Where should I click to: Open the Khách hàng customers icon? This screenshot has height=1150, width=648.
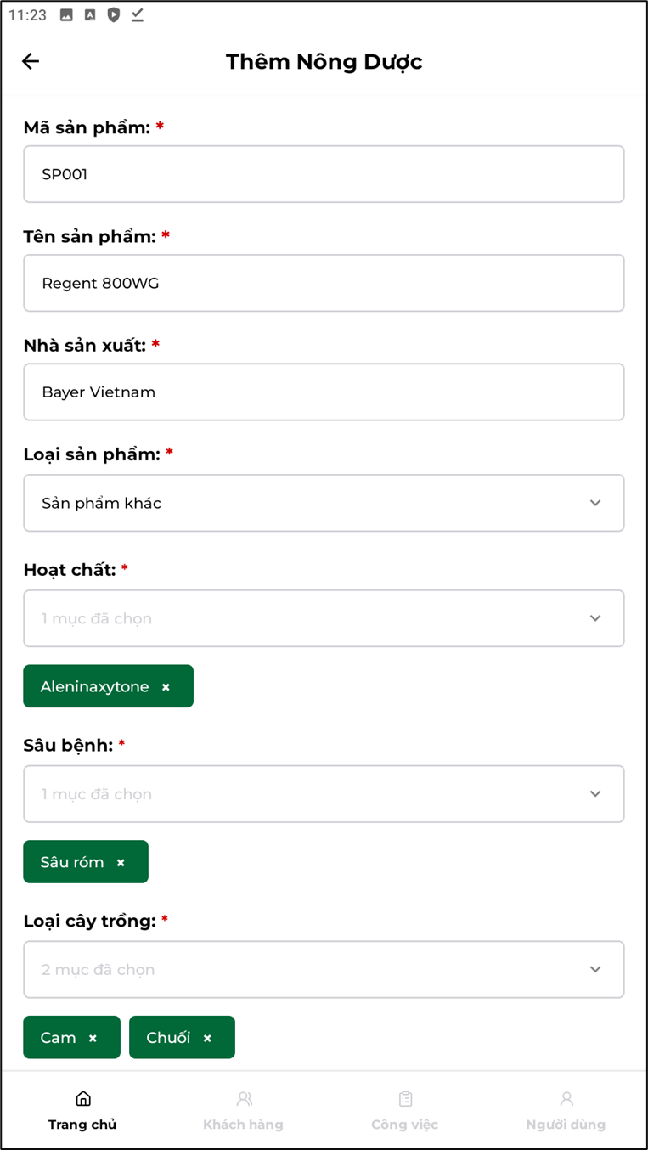coord(245,1098)
